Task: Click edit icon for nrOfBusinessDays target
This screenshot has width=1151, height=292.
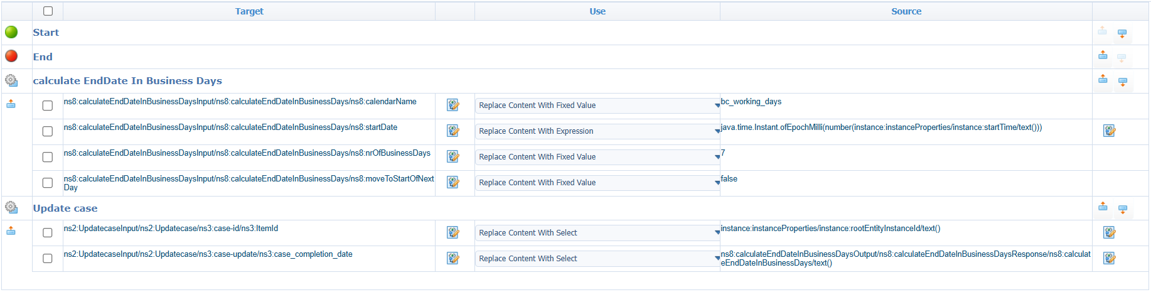Action: (452, 156)
